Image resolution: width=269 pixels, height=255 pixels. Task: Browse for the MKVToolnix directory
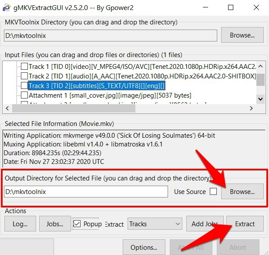tap(242, 35)
